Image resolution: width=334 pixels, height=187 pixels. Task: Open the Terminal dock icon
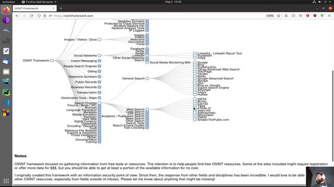click(x=6, y=41)
